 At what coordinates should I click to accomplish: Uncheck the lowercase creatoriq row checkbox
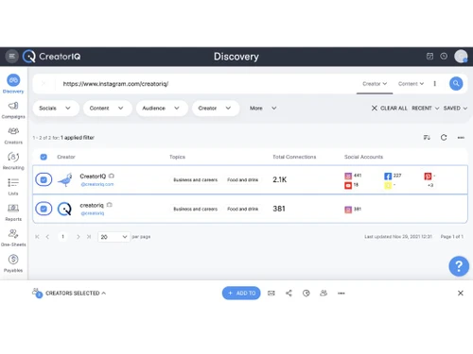click(x=44, y=209)
